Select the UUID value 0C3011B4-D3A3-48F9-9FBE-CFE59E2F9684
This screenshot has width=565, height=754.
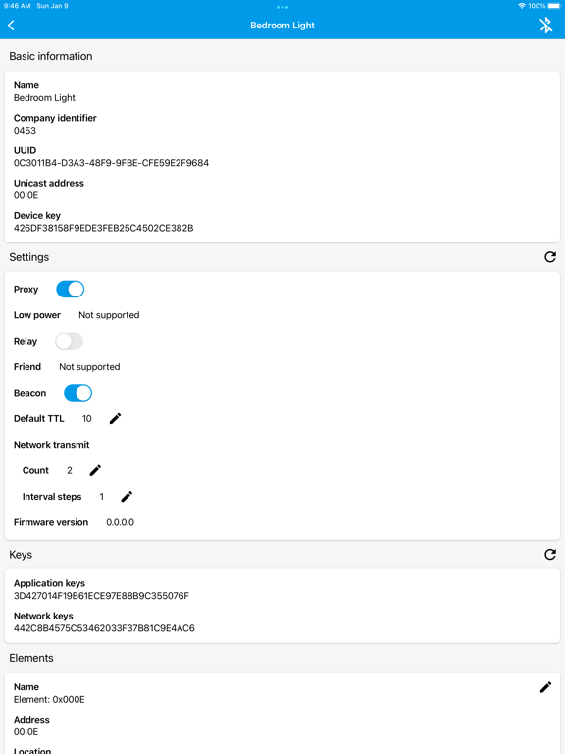pyautogui.click(x=111, y=163)
